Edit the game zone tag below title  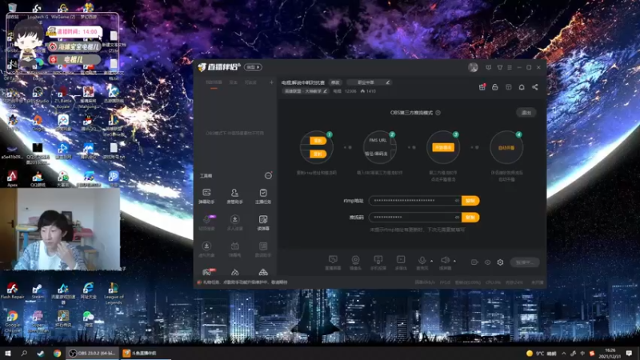[x=306, y=91]
